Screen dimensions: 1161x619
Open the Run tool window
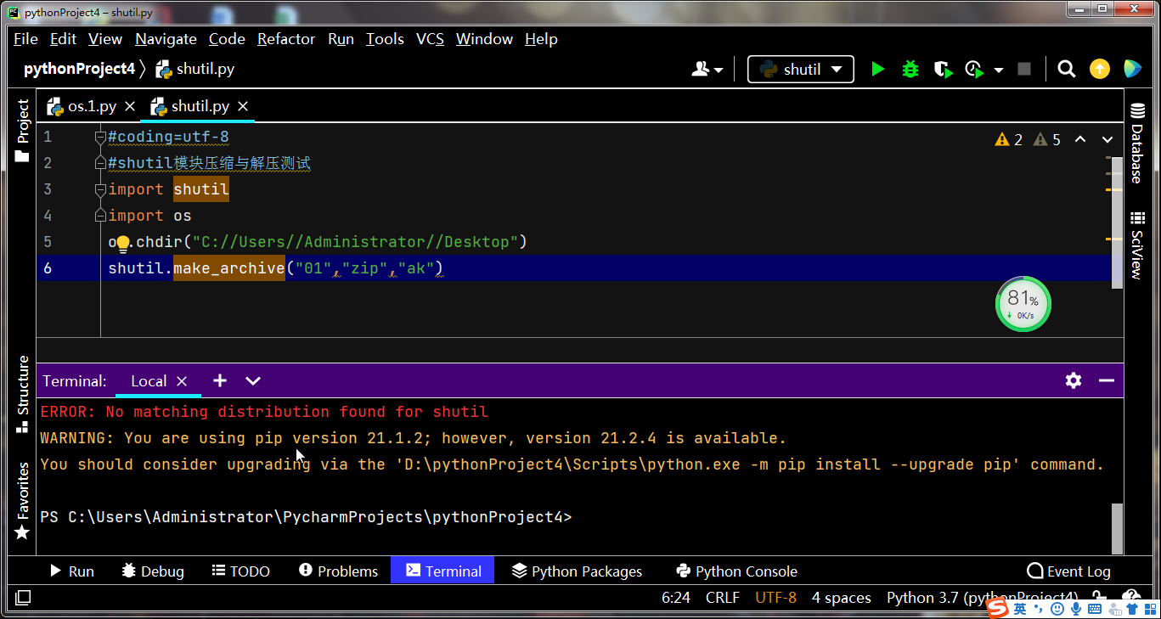[x=71, y=571]
